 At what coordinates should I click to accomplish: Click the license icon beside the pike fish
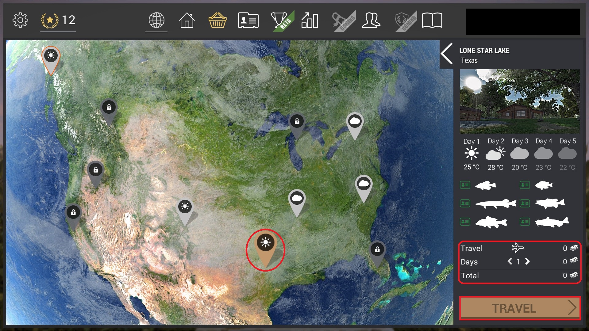coord(465,203)
